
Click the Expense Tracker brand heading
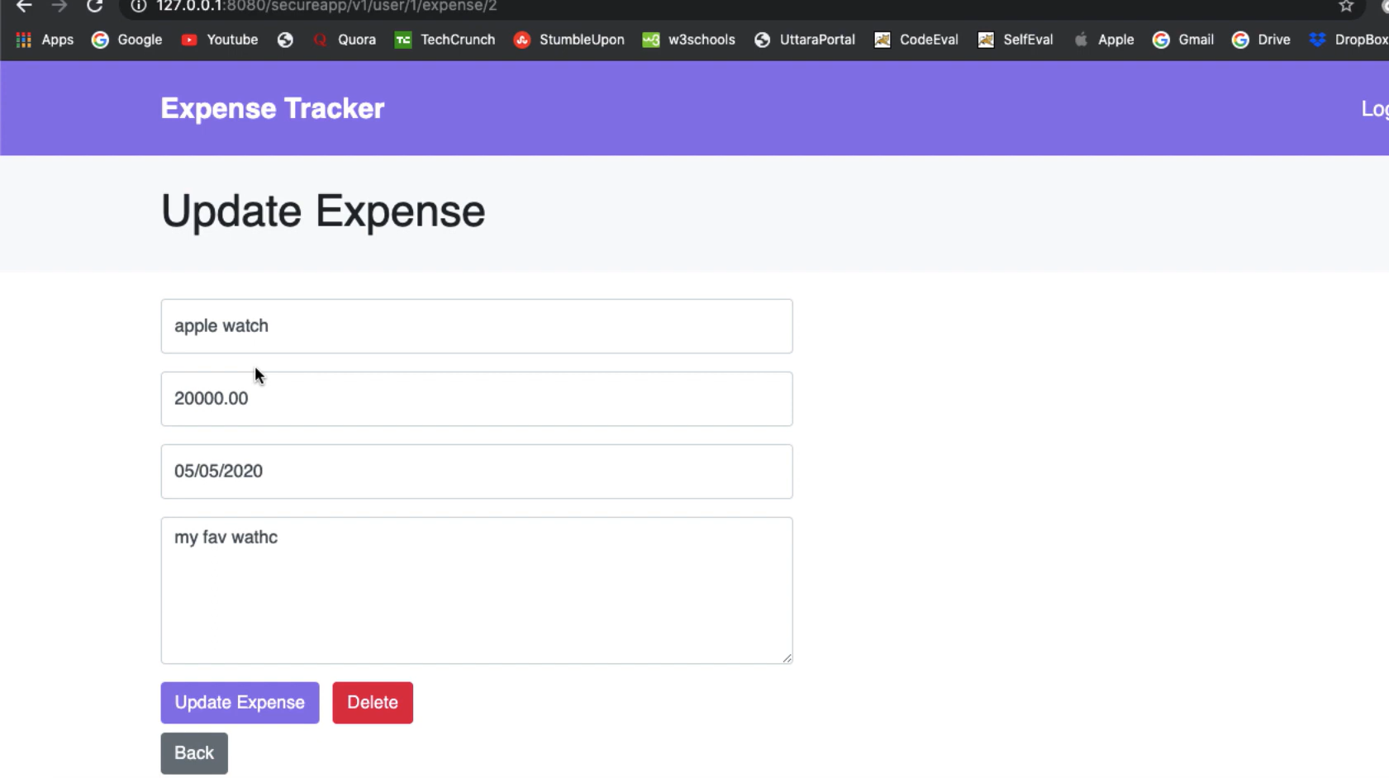[273, 107]
